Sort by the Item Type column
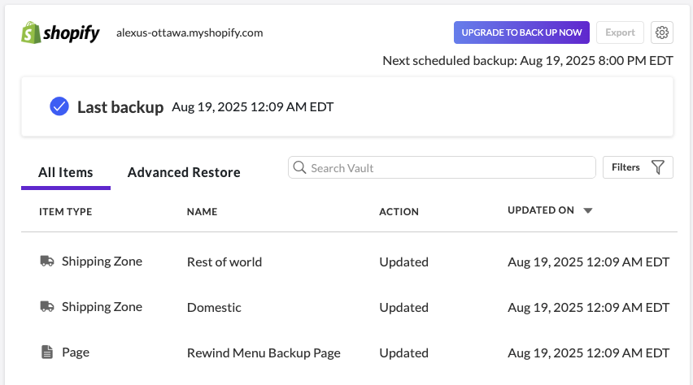 point(65,212)
